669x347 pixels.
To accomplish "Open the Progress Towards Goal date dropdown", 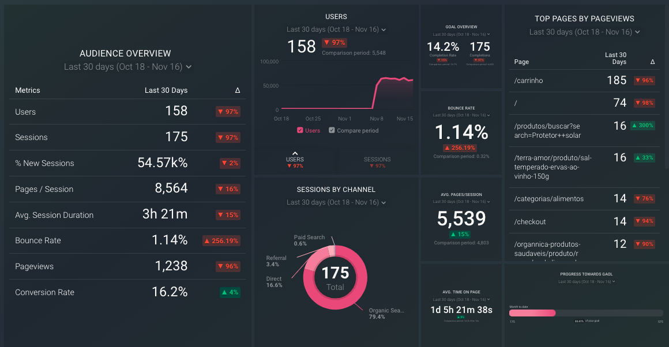I will coord(586,282).
